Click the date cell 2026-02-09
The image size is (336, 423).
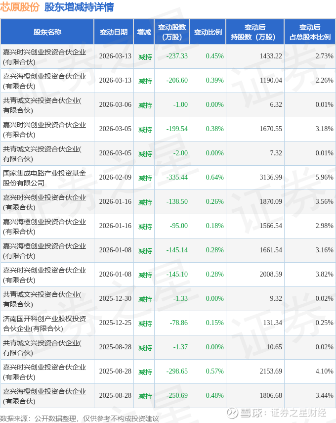pos(115,177)
